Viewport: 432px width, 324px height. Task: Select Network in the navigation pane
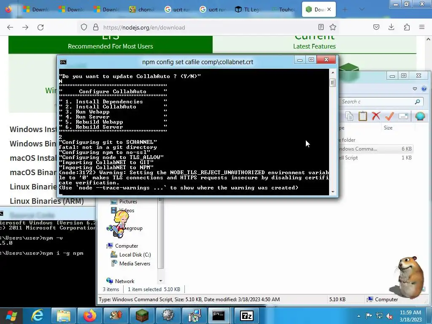124,281
